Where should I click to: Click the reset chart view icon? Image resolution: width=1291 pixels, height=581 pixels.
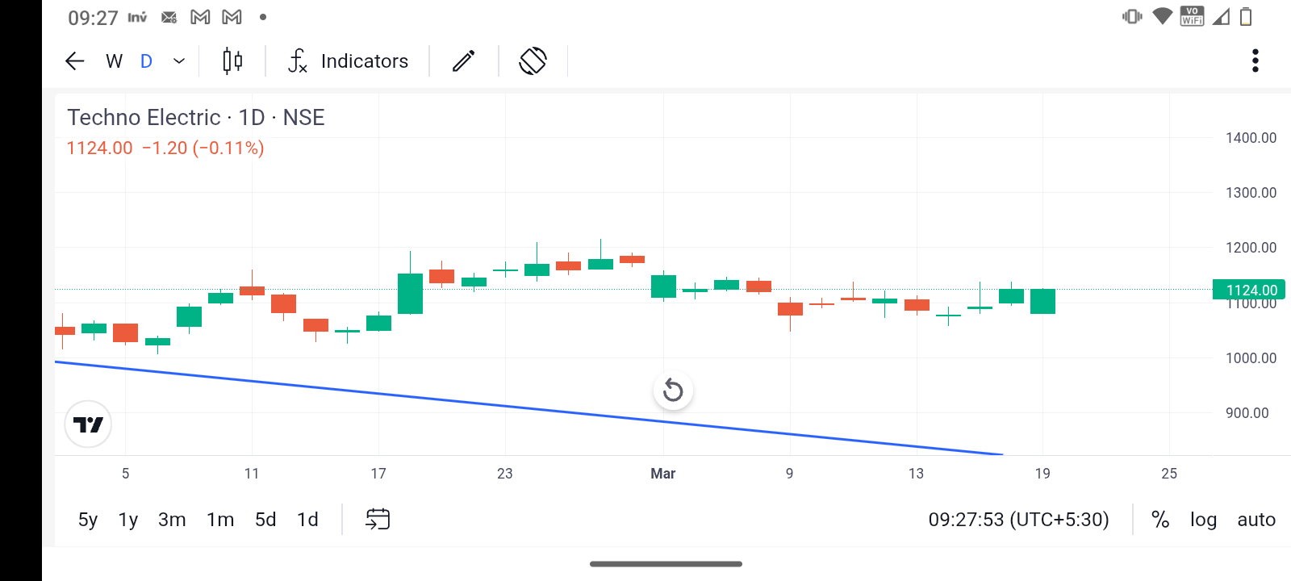click(673, 391)
